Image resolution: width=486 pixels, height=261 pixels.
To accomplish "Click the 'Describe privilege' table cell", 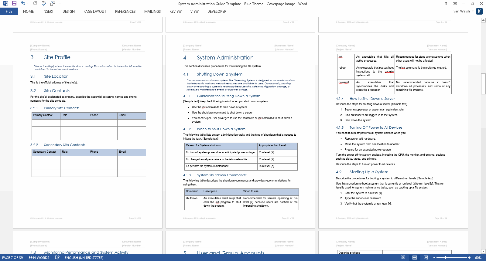I will coord(360,253).
